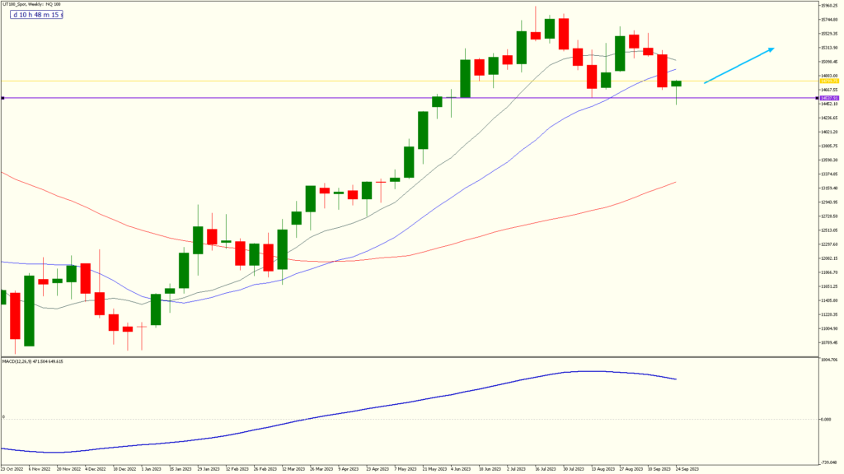Select the yellow horizontal resistance line
The image size is (844, 474).
click(x=330, y=81)
